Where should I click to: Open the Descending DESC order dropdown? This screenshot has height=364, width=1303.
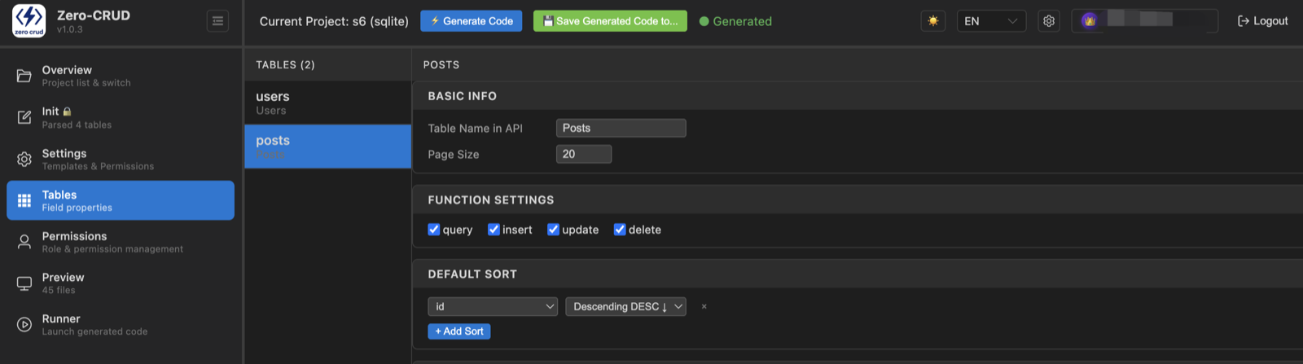(626, 307)
